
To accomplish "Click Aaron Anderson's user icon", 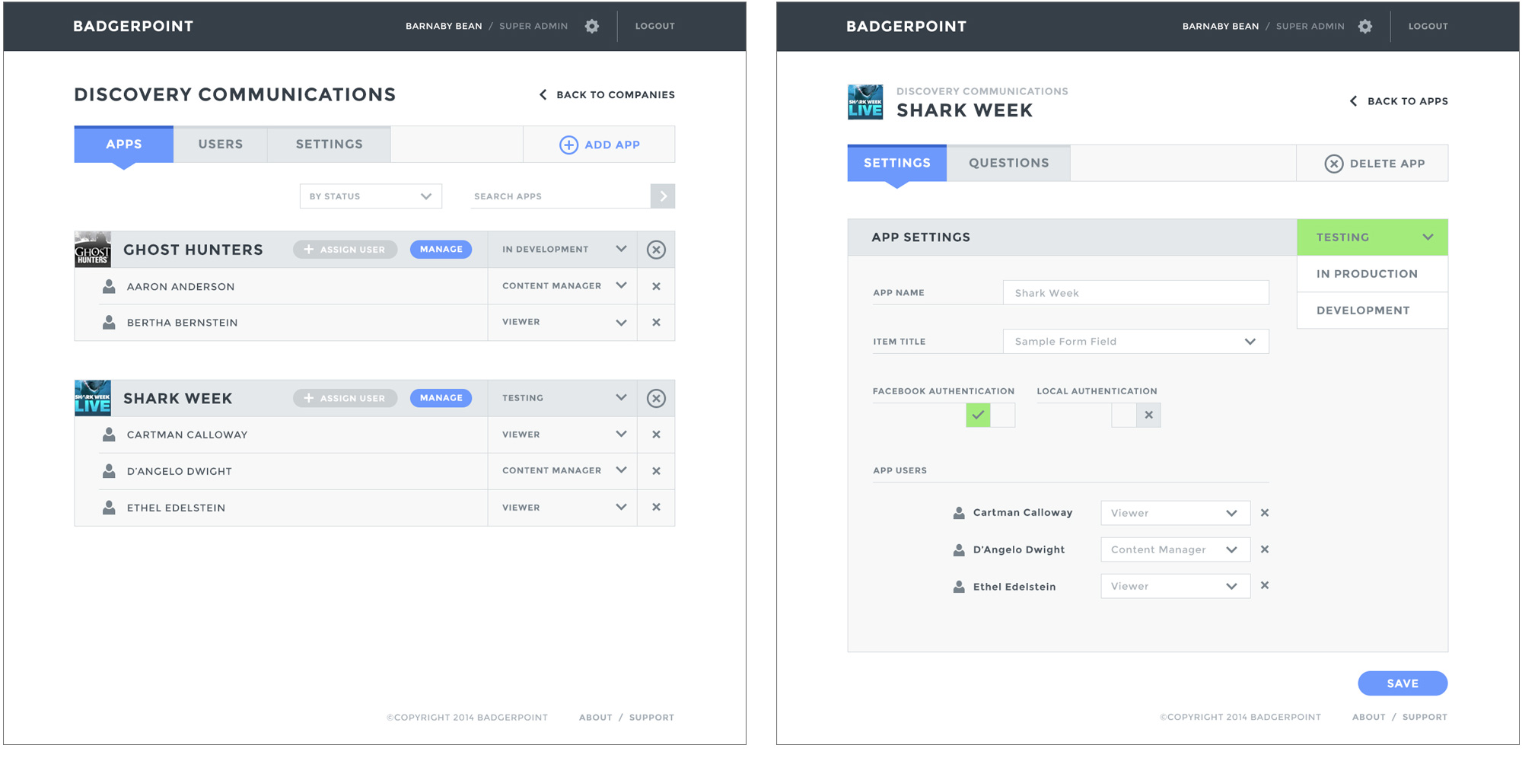I will [x=109, y=286].
